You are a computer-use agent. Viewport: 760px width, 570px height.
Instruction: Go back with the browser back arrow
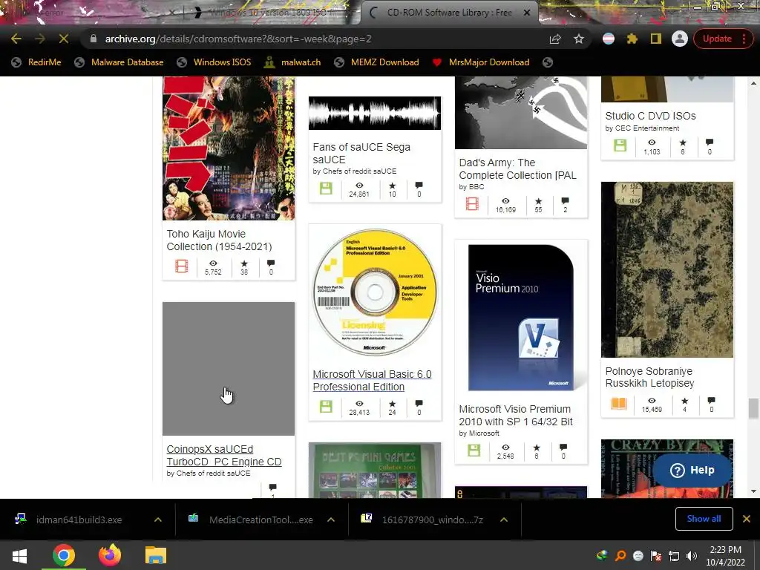pos(16,39)
